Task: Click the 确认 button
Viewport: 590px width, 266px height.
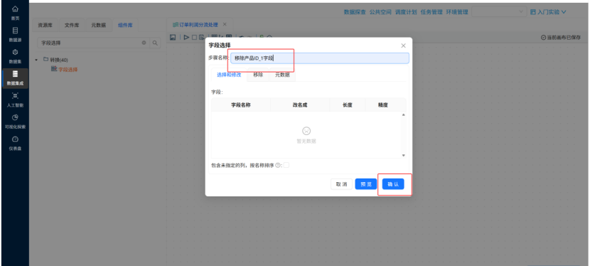Action: click(393, 184)
